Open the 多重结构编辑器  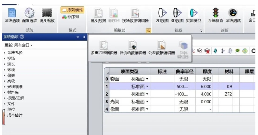(104, 47)
